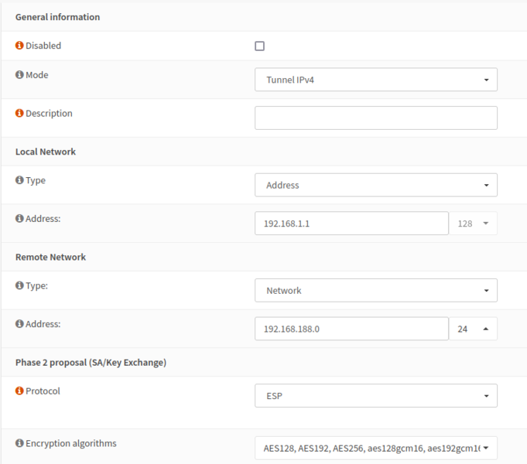The image size is (527, 464).
Task: Click the local address field 192.168.1.1
Action: tap(351, 223)
